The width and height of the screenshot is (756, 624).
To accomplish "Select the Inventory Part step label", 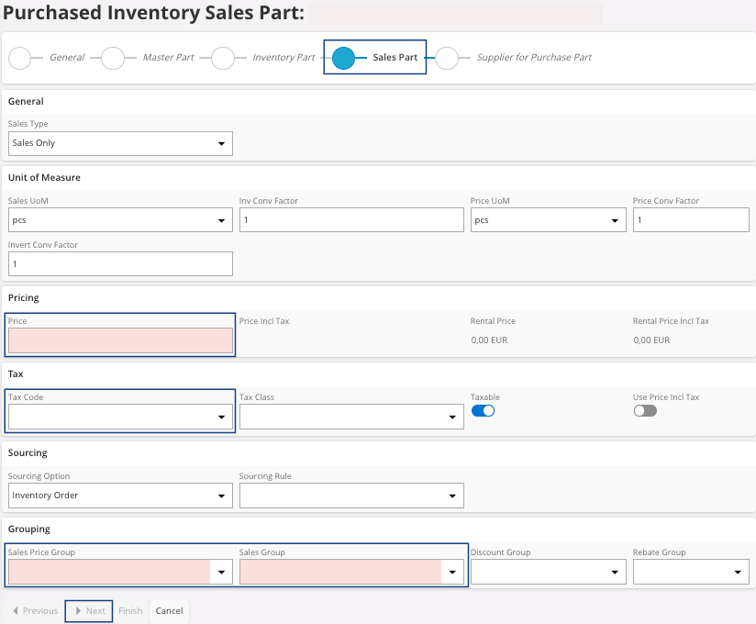I will click(x=283, y=58).
